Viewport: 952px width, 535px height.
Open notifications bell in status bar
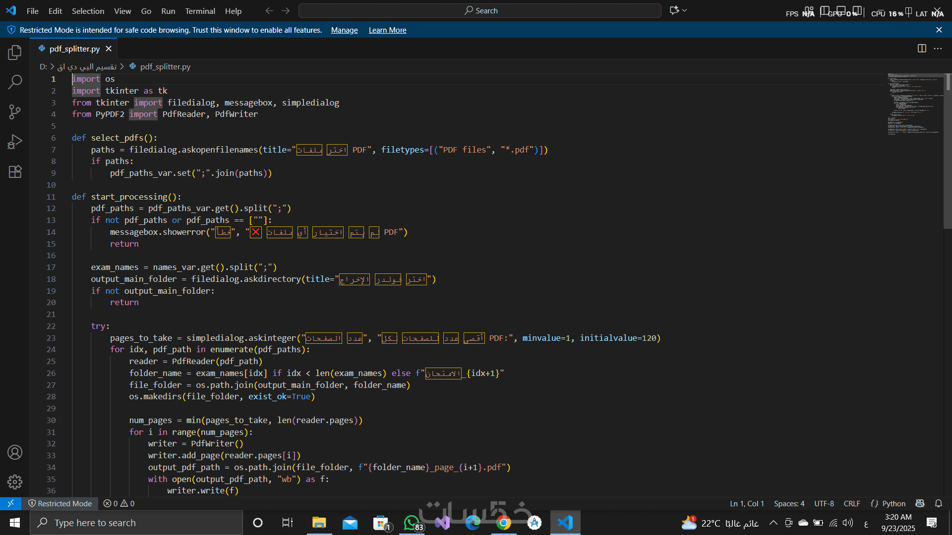(x=939, y=504)
